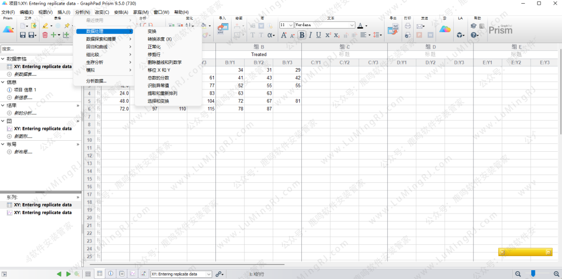Click the red delete sheet trash icon
This screenshot has width=562, height=279.
click(x=45, y=35)
